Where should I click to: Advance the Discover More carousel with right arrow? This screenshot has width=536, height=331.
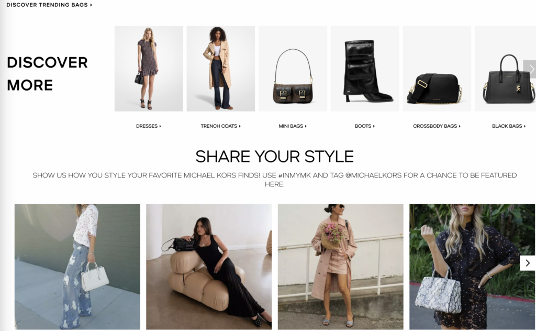click(x=530, y=69)
